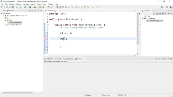
Task: Toggle Hide Local Types in Outline
Action: coord(169,14)
